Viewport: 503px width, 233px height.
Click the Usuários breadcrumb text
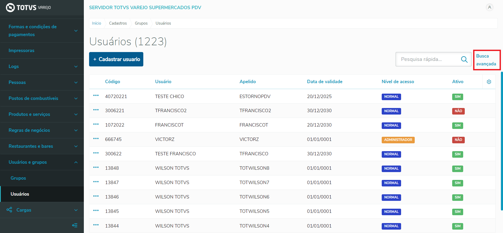(x=163, y=23)
